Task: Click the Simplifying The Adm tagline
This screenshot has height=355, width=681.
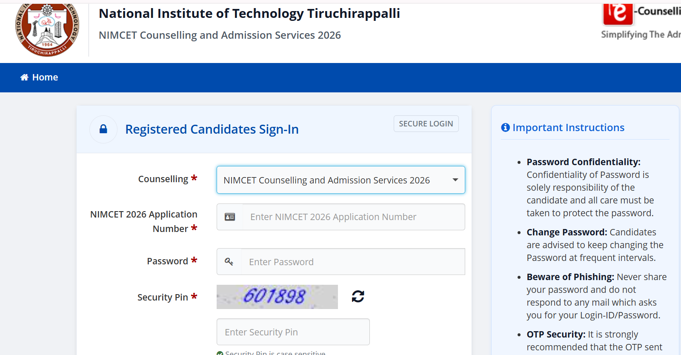Action: pos(641,34)
